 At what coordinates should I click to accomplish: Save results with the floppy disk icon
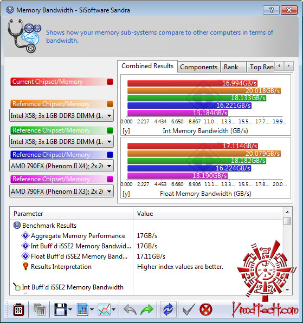(60, 309)
